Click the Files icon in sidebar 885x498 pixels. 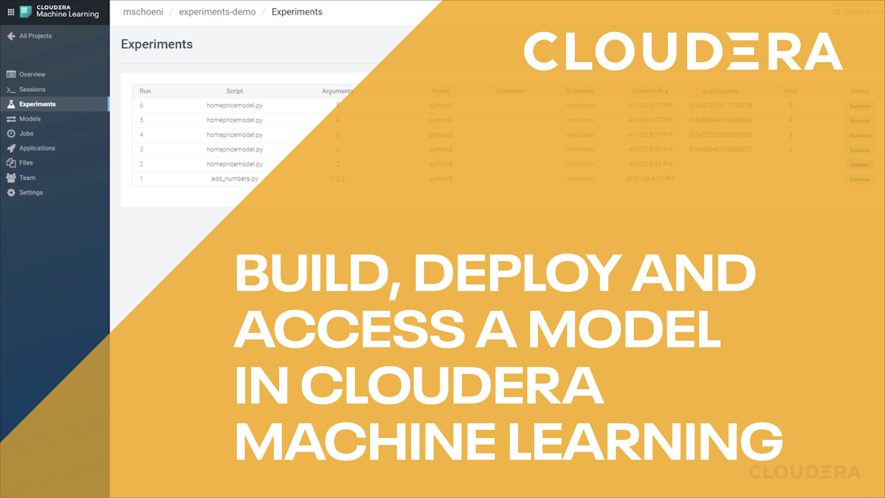pos(11,163)
